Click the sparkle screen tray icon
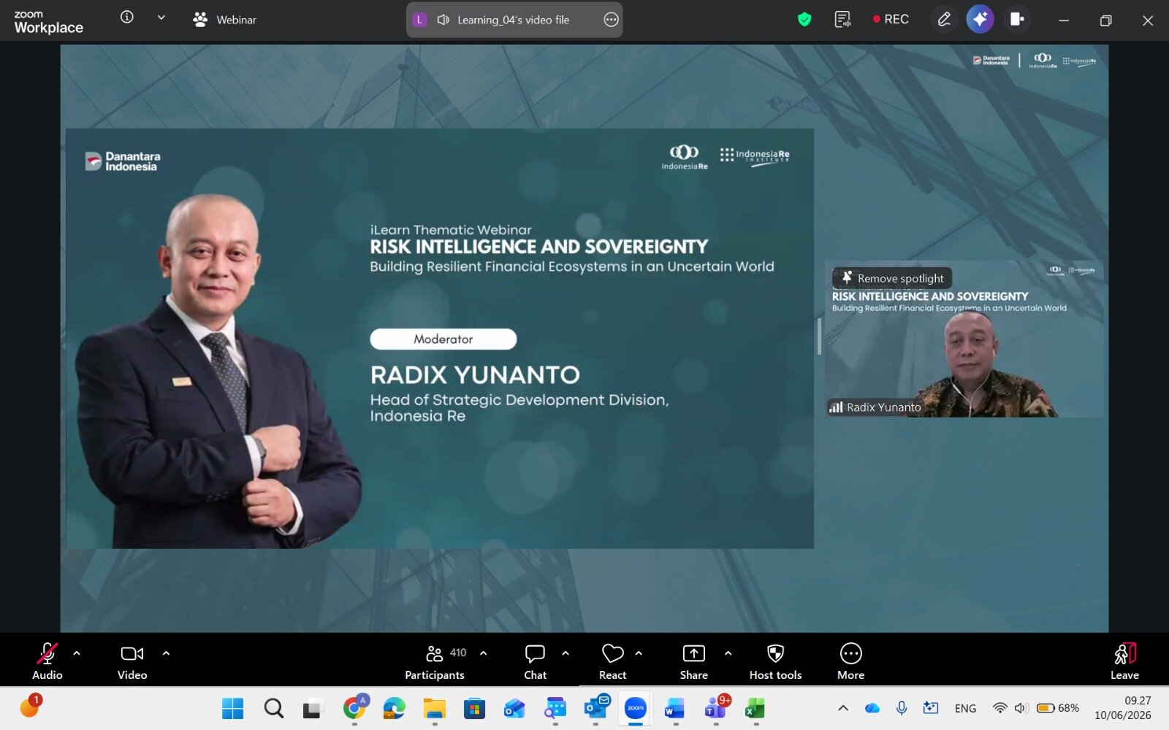The image size is (1169, 730). (931, 708)
